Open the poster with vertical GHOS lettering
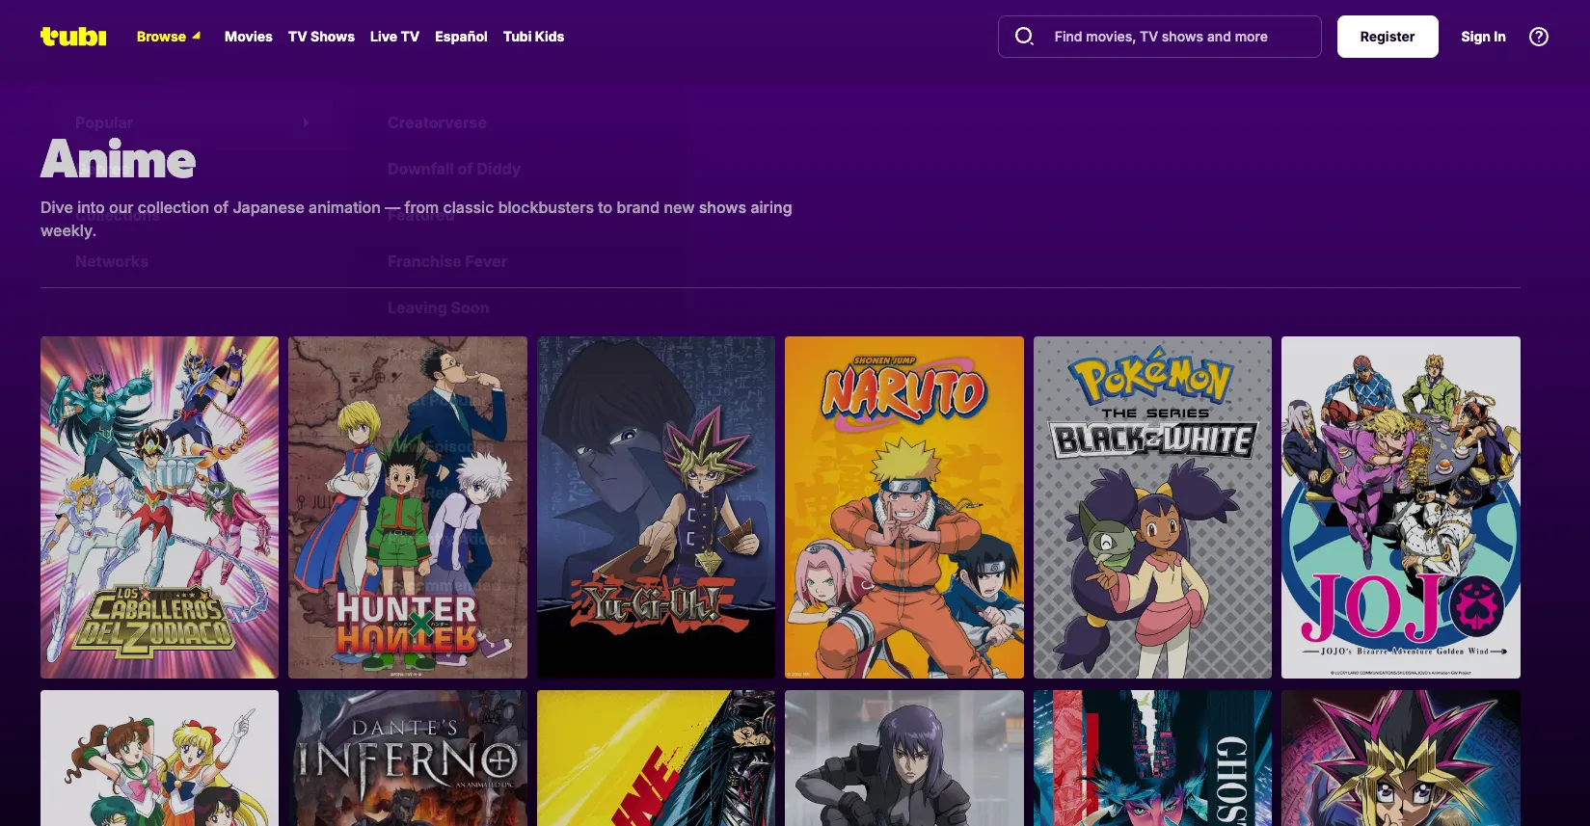This screenshot has width=1590, height=826. (1152, 758)
